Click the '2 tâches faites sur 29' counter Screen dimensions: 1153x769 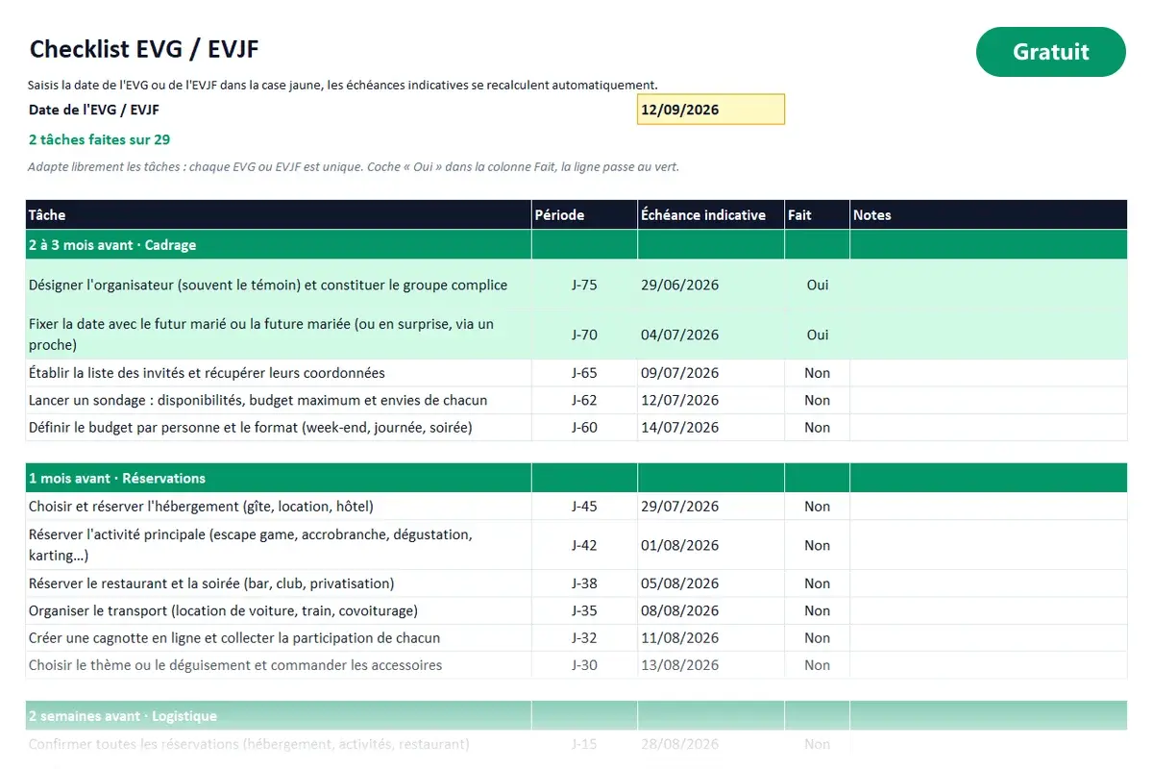point(100,139)
